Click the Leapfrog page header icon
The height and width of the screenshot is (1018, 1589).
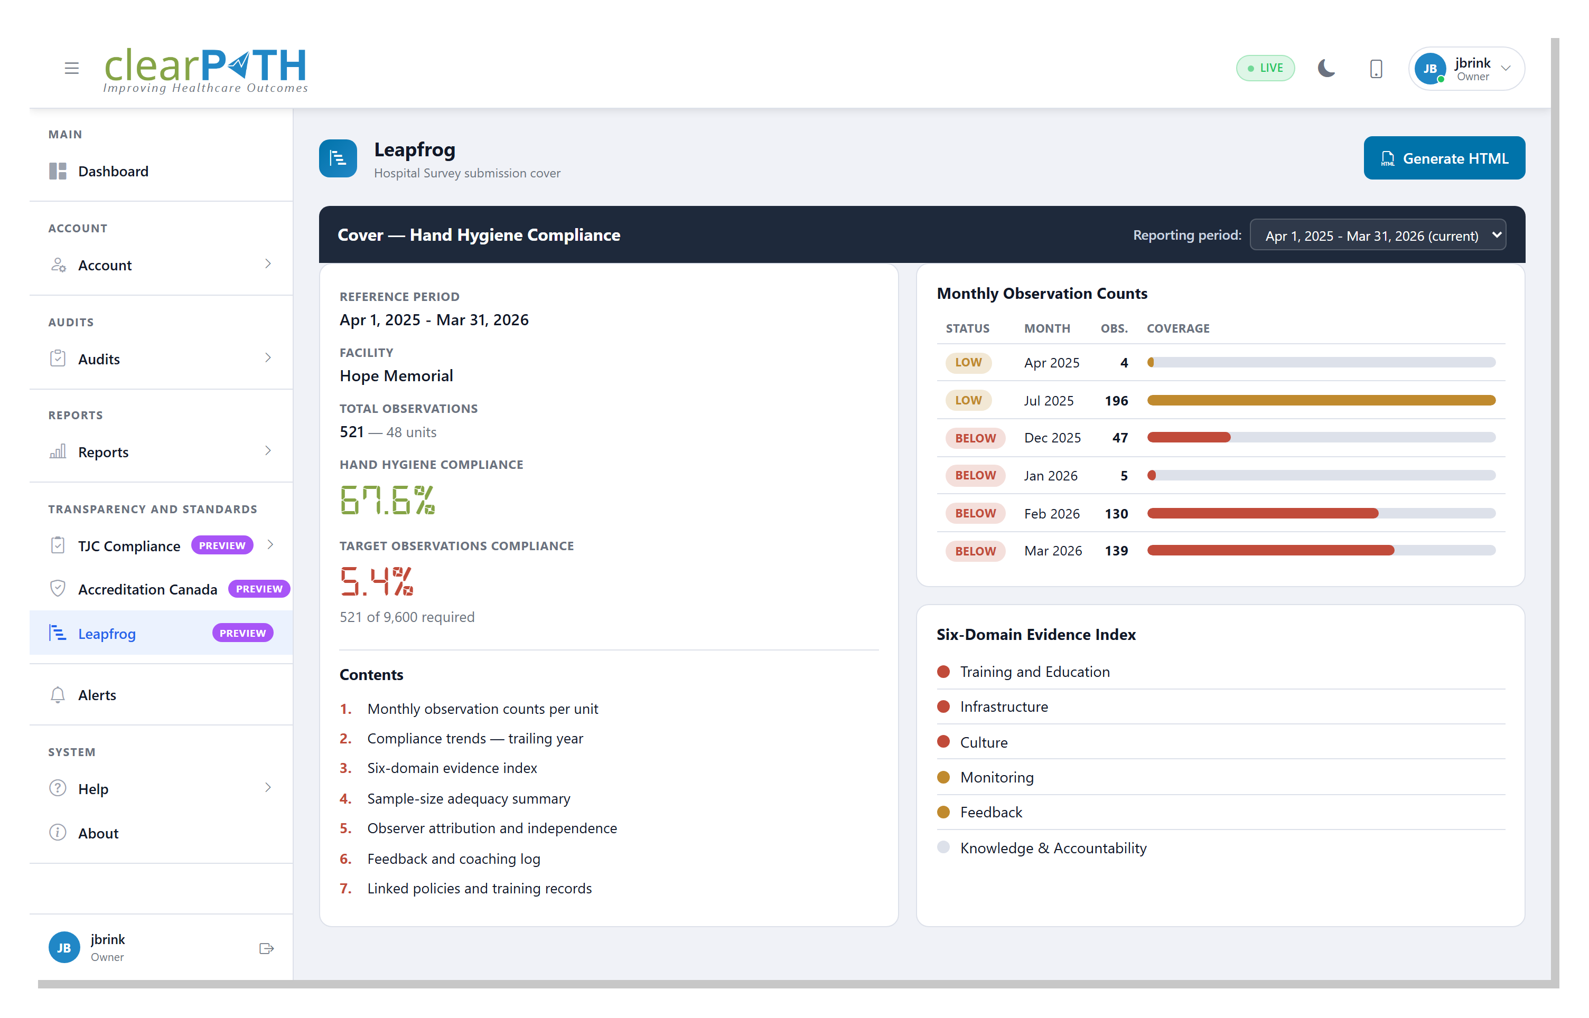[338, 158]
